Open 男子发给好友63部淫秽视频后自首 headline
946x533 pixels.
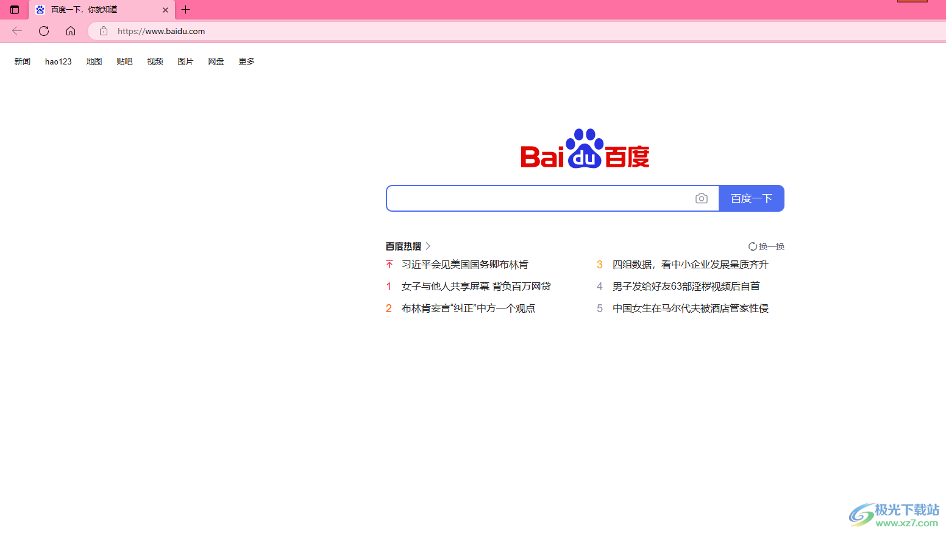[x=686, y=287]
